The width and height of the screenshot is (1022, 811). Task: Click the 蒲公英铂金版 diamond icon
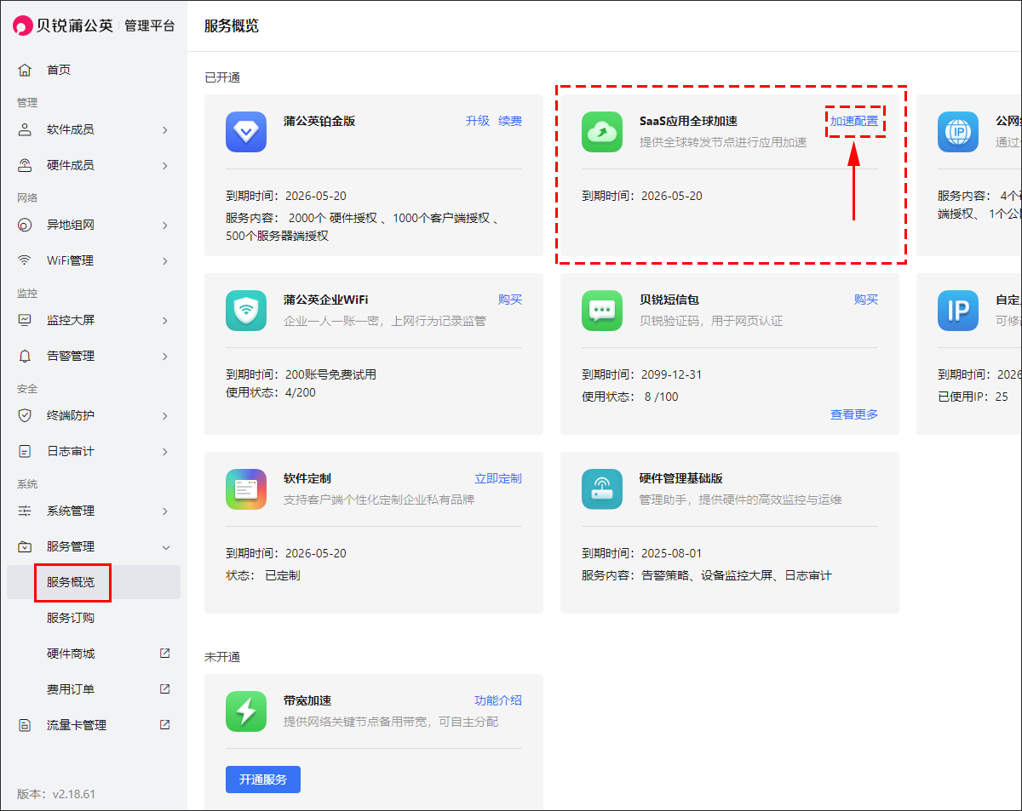click(246, 132)
